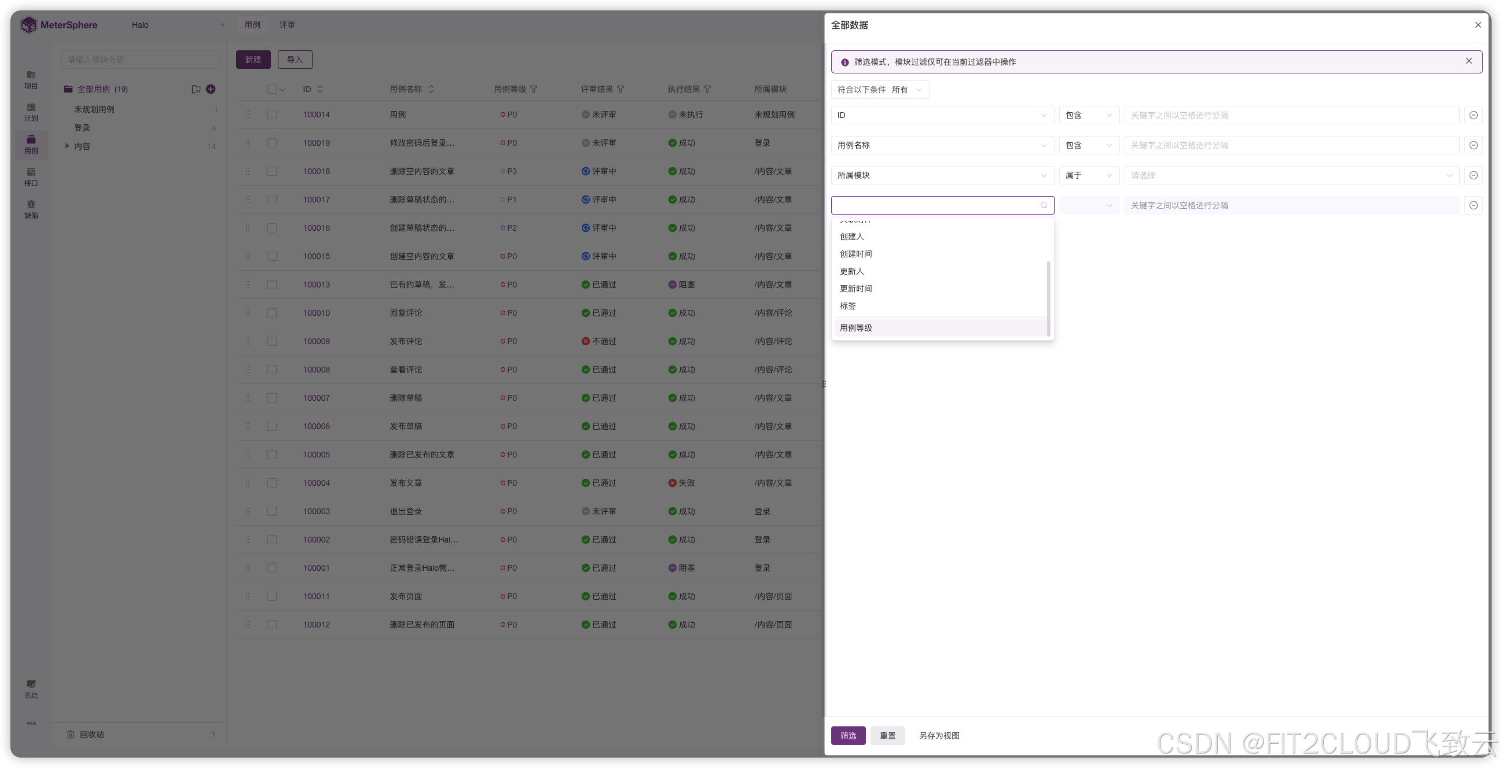Image resolution: width=1502 pixels, height=768 pixels.
Task: Expand the 内容 tree node
Action: tap(67, 146)
